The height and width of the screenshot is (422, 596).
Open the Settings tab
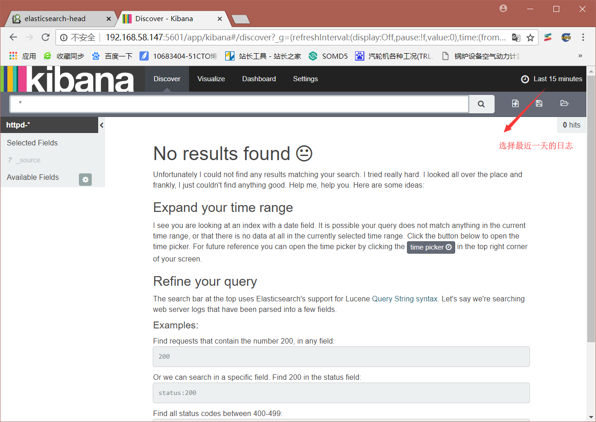pyautogui.click(x=306, y=79)
